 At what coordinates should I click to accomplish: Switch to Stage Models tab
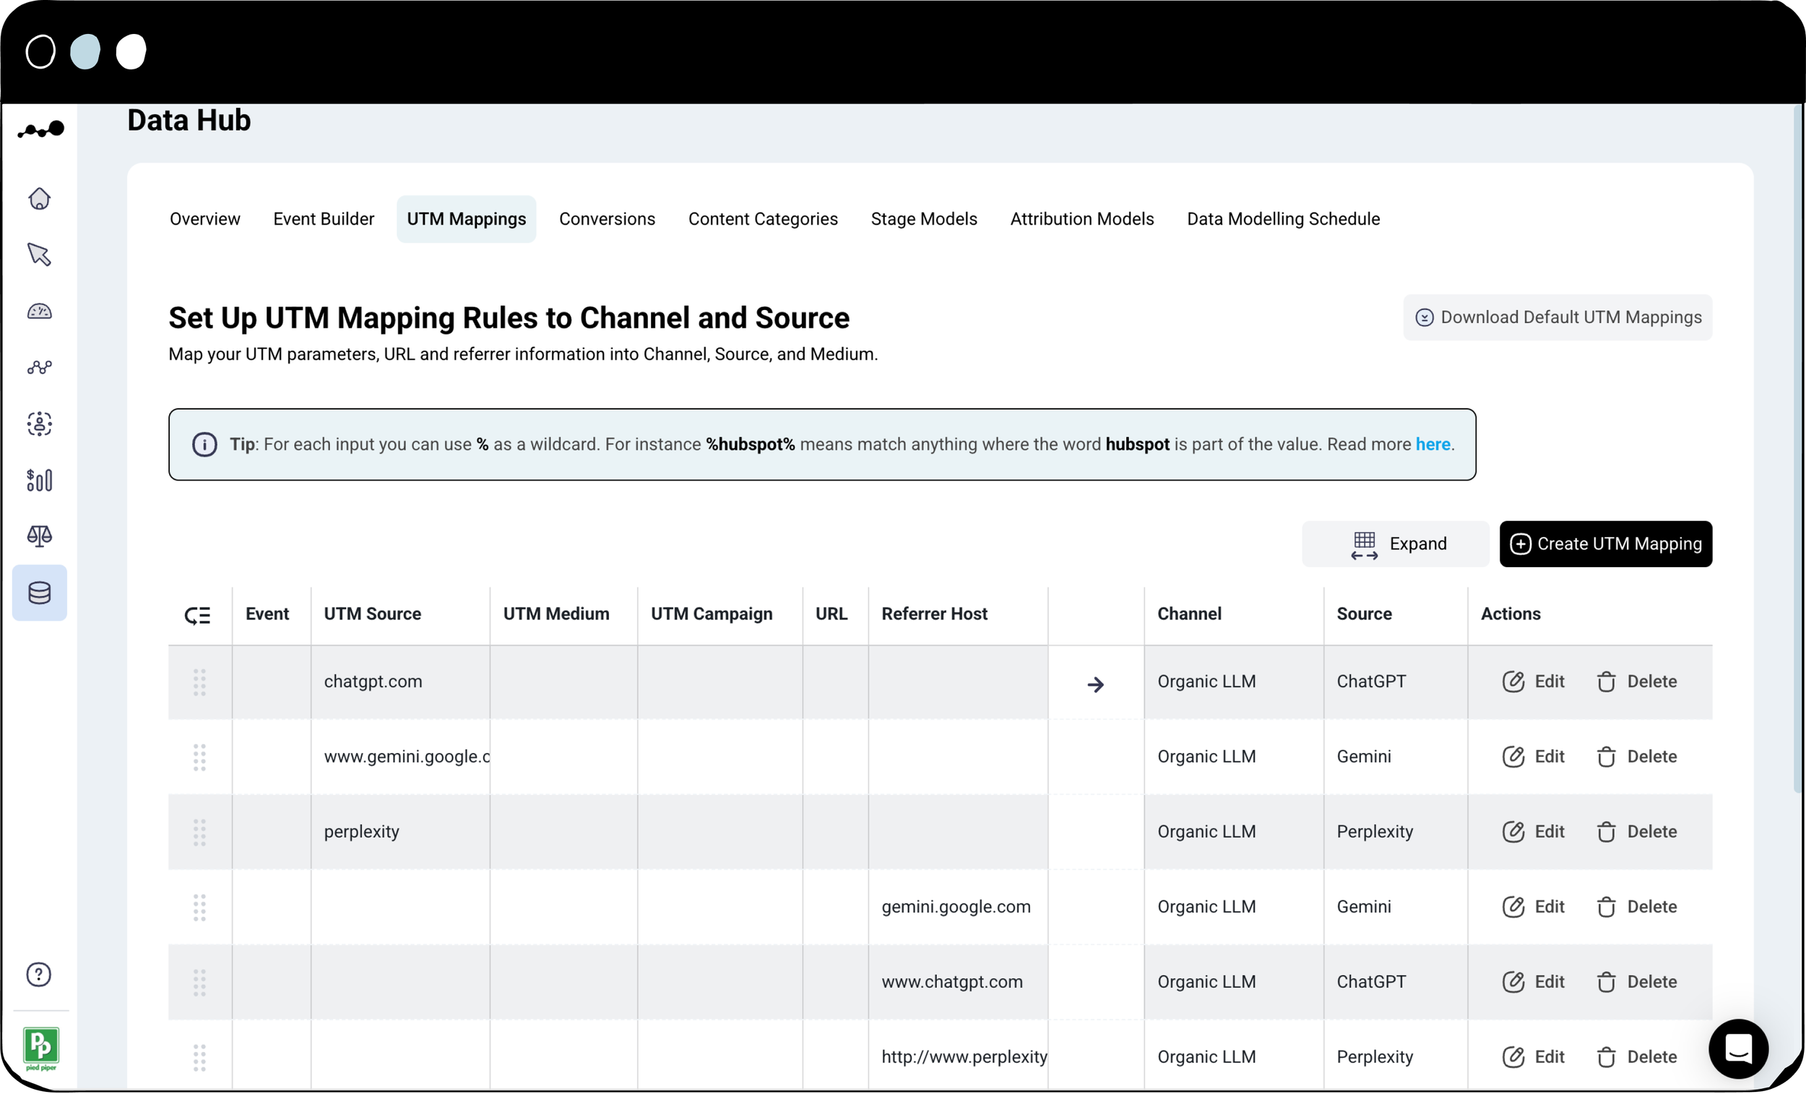coord(924,219)
